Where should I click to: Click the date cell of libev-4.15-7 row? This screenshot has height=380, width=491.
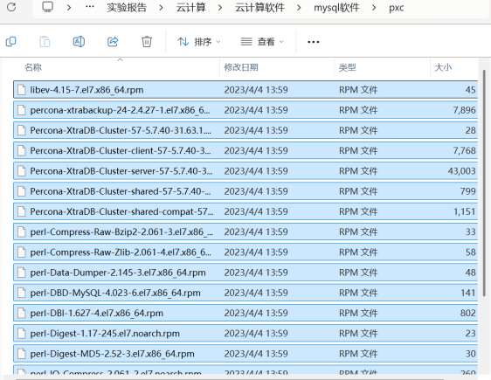pos(256,90)
